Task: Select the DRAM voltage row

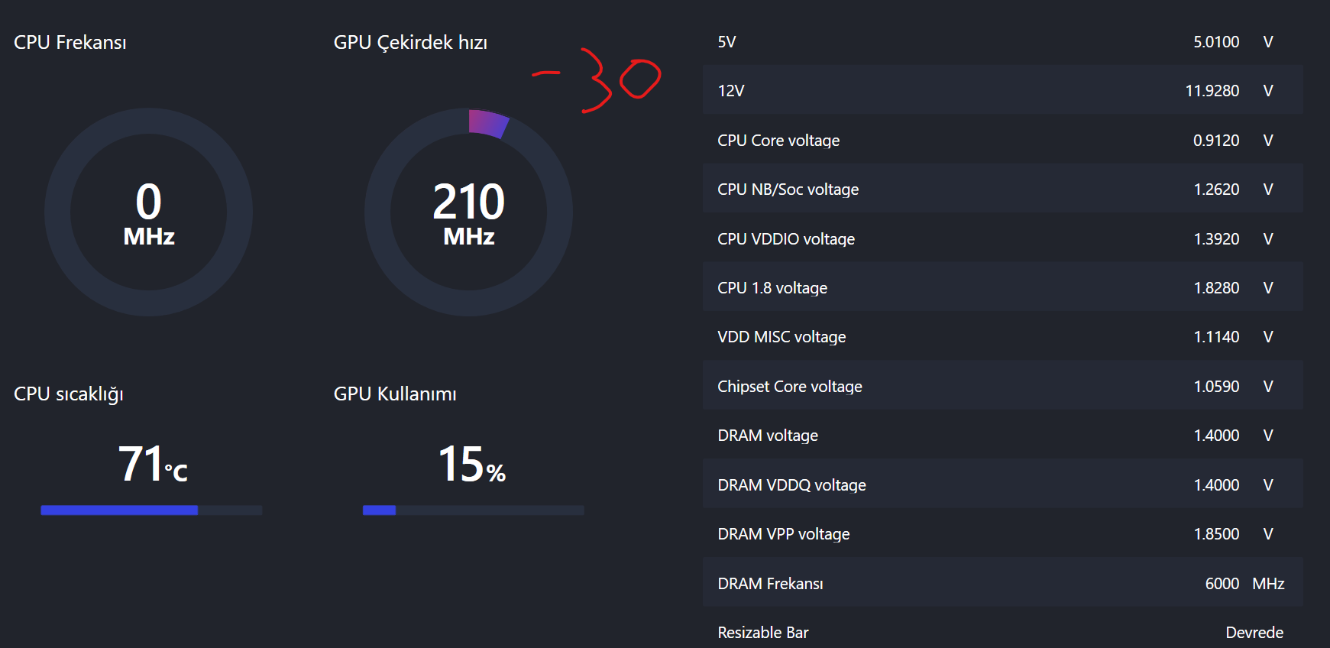Action: pos(1002,435)
